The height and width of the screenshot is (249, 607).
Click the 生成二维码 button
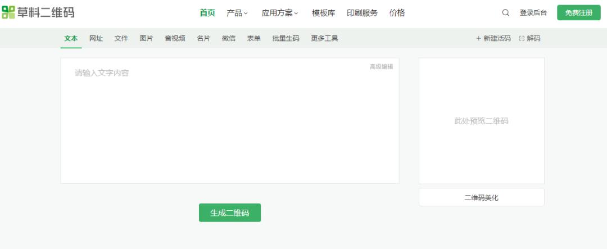[229, 212]
